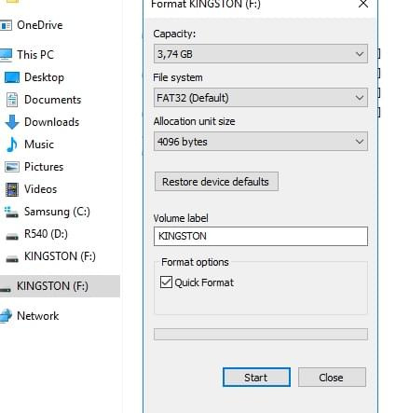The width and height of the screenshot is (396, 413).
Task: Open the Pictures folder icon
Action: click(12, 167)
